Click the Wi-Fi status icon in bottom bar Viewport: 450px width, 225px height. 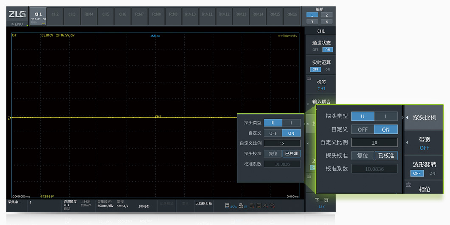point(272,206)
